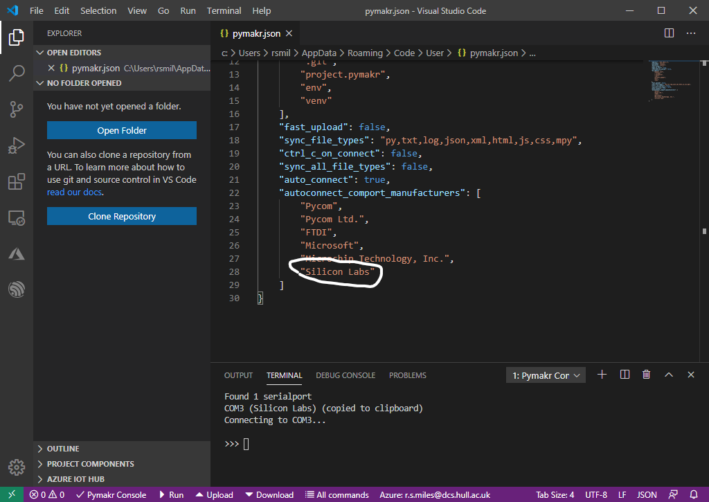
Task: Open the View menu
Action: (x=137, y=10)
